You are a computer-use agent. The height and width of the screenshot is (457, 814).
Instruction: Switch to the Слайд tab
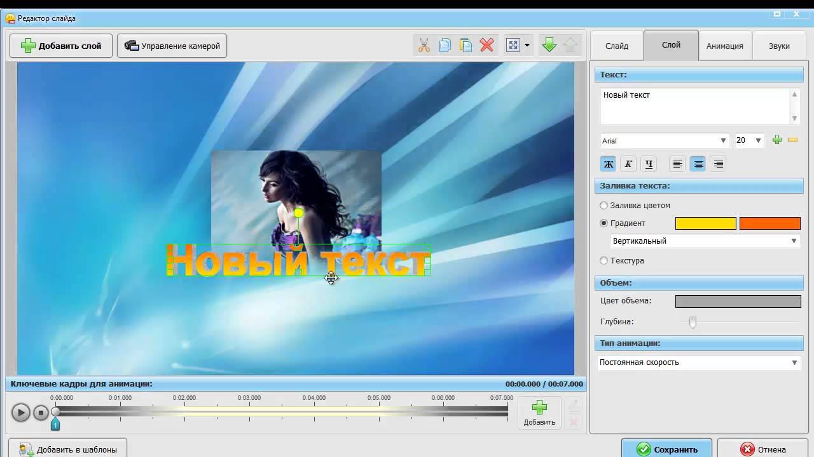(x=617, y=46)
